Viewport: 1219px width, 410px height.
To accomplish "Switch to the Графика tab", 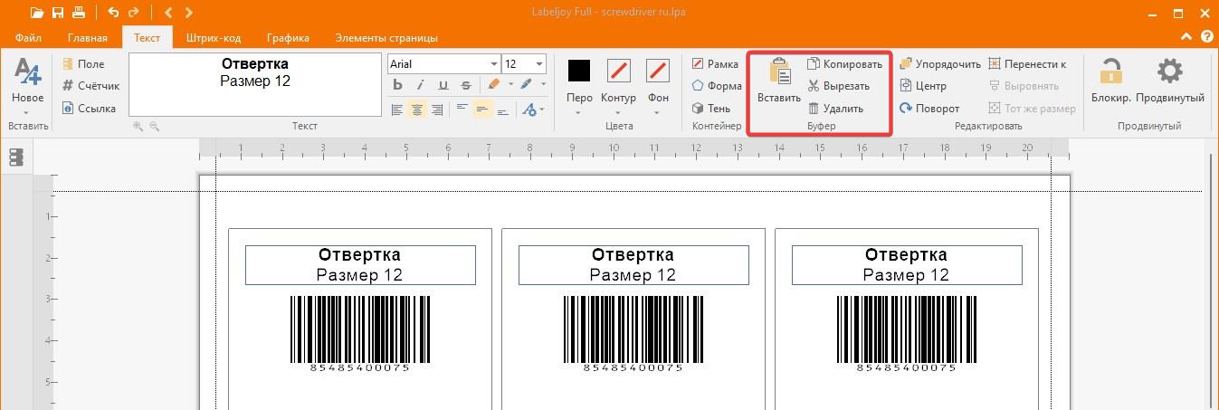I will coord(288,38).
